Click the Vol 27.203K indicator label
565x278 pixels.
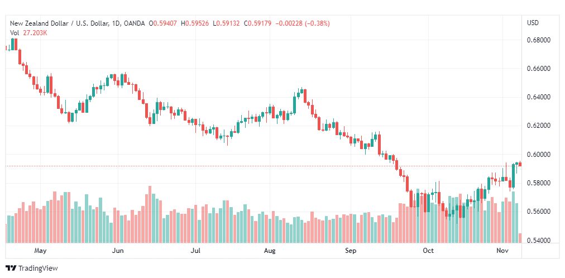tap(28, 33)
